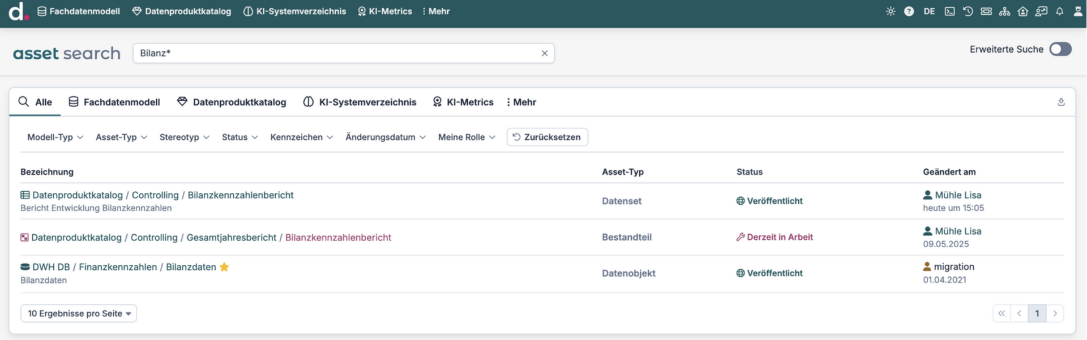Open the terminal console icon
1087x340 pixels.
(x=949, y=11)
